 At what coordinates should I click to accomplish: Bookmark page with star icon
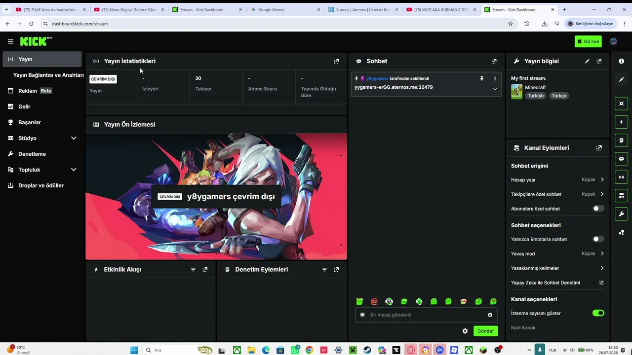point(511,24)
